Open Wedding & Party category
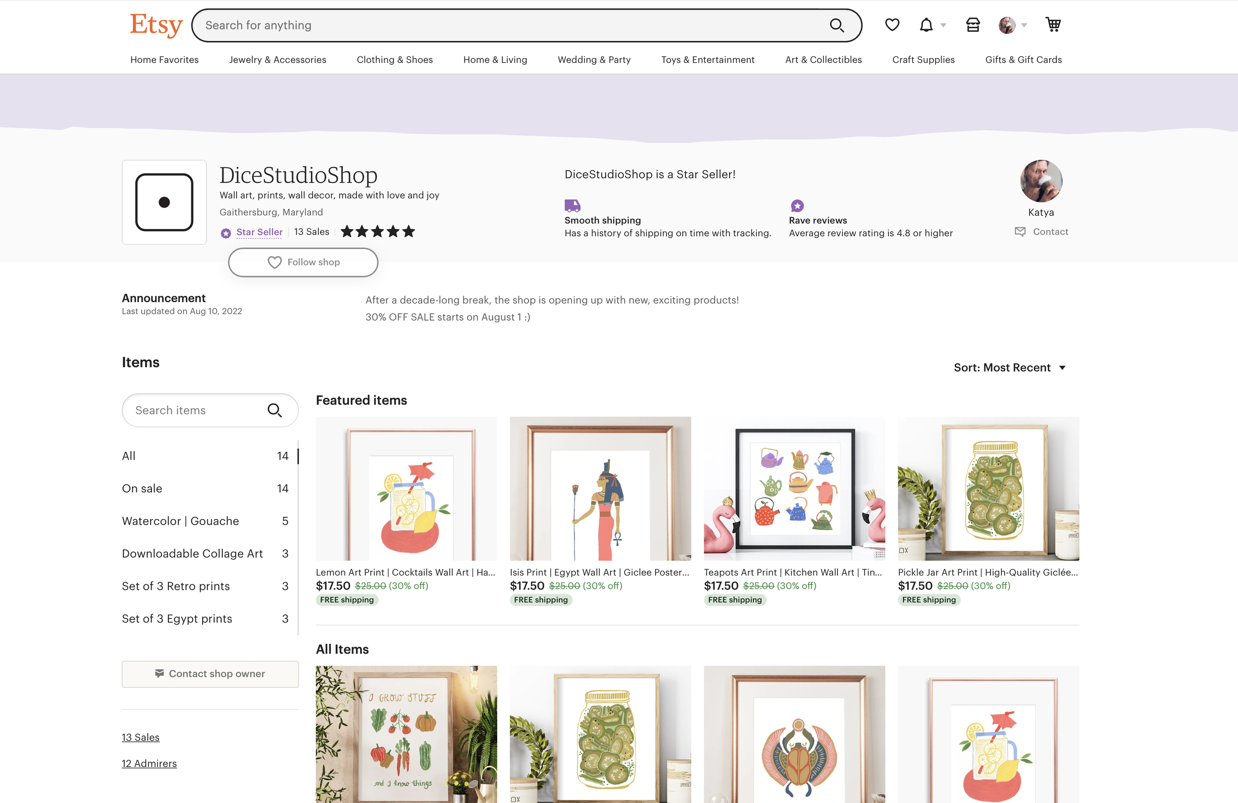The width and height of the screenshot is (1238, 803). click(x=594, y=60)
